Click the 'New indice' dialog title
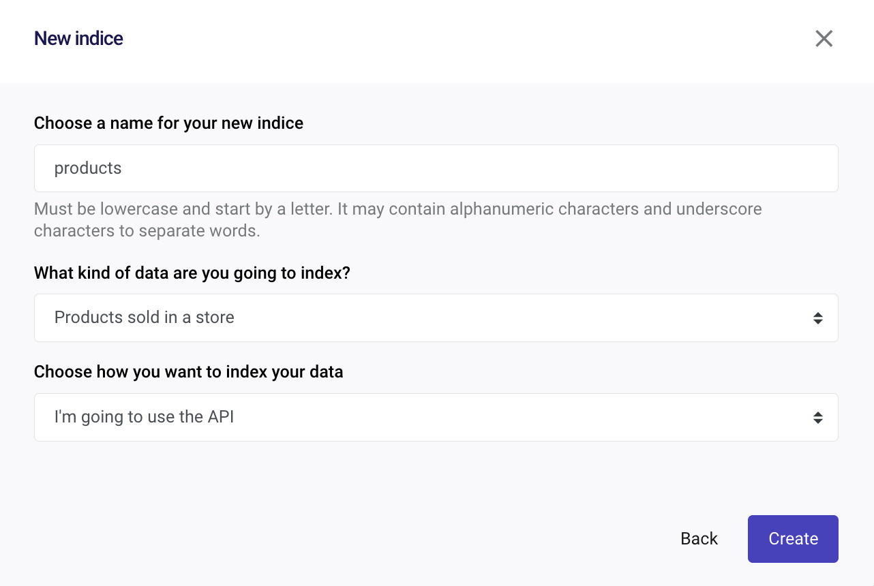Image resolution: width=874 pixels, height=586 pixels. click(78, 38)
